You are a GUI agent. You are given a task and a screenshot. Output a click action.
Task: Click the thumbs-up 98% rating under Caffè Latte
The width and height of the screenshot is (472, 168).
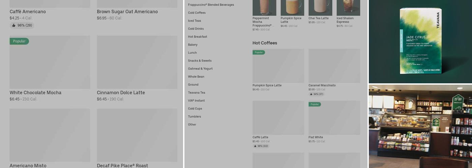tap(261, 146)
